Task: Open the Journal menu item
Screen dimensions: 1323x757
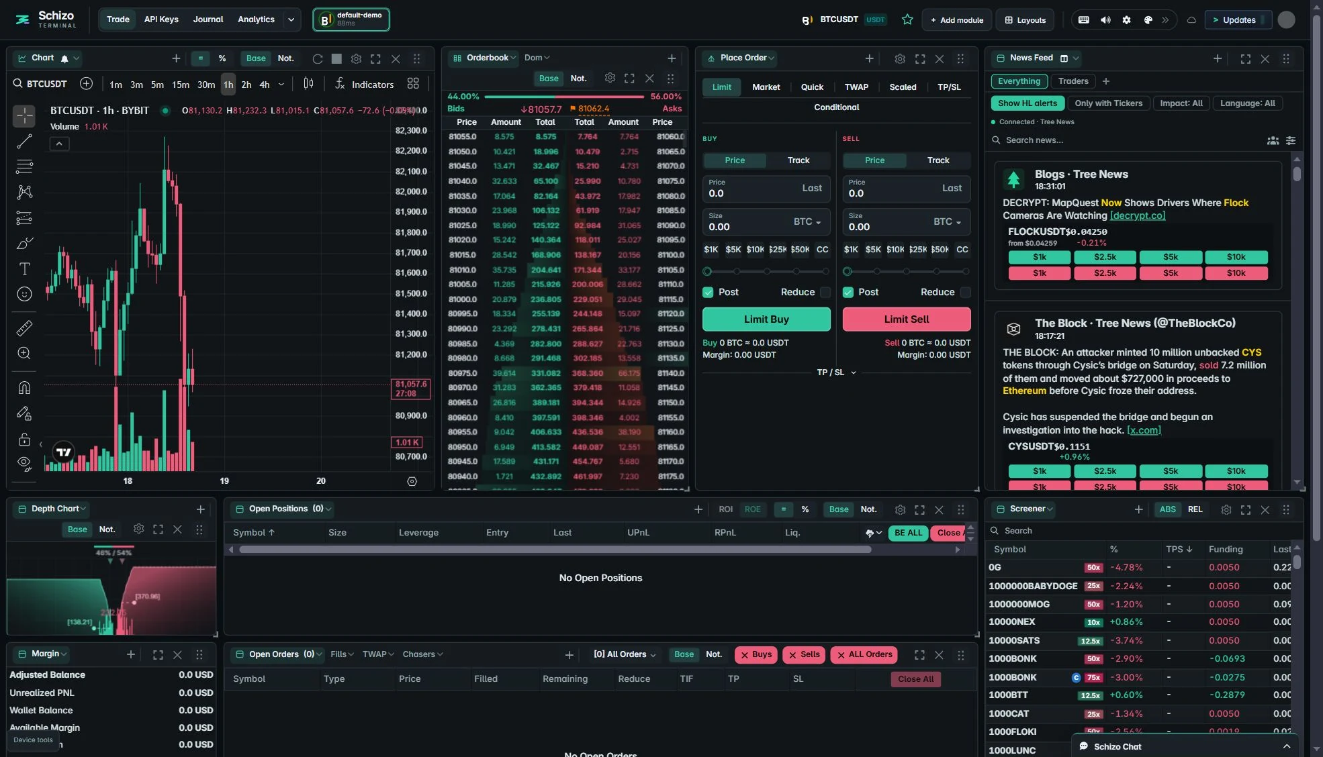Action: point(208,19)
